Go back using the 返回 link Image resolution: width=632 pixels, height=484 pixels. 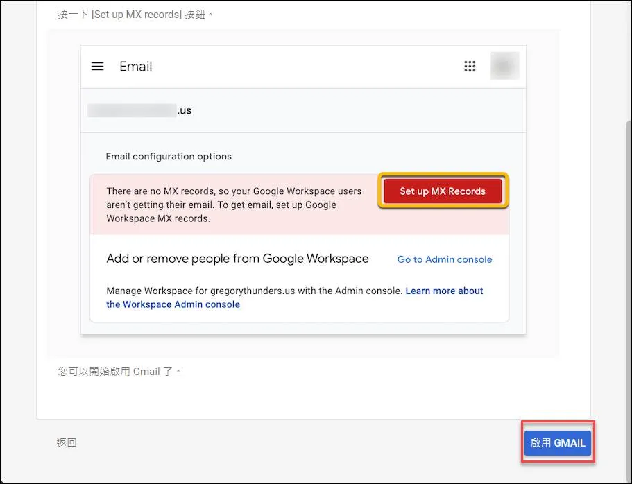pos(67,443)
